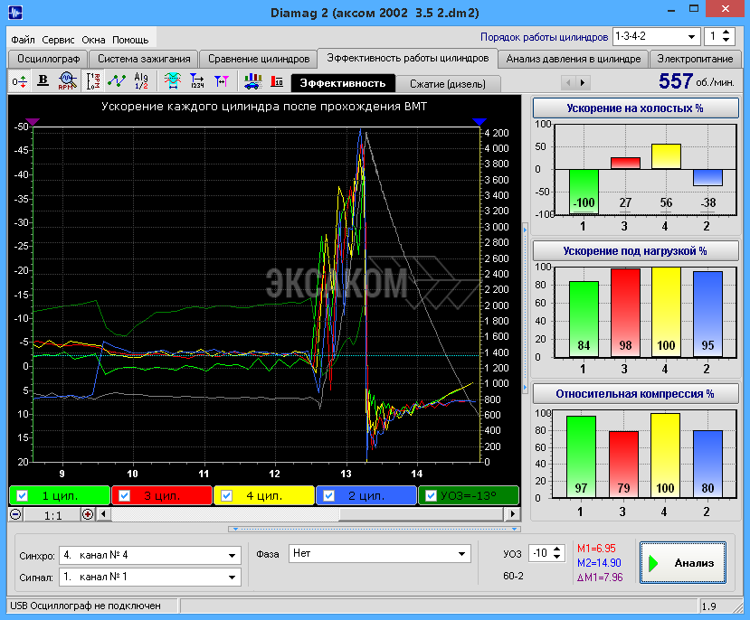Toggle the 3 цил. red checkbox

pyautogui.click(x=126, y=495)
